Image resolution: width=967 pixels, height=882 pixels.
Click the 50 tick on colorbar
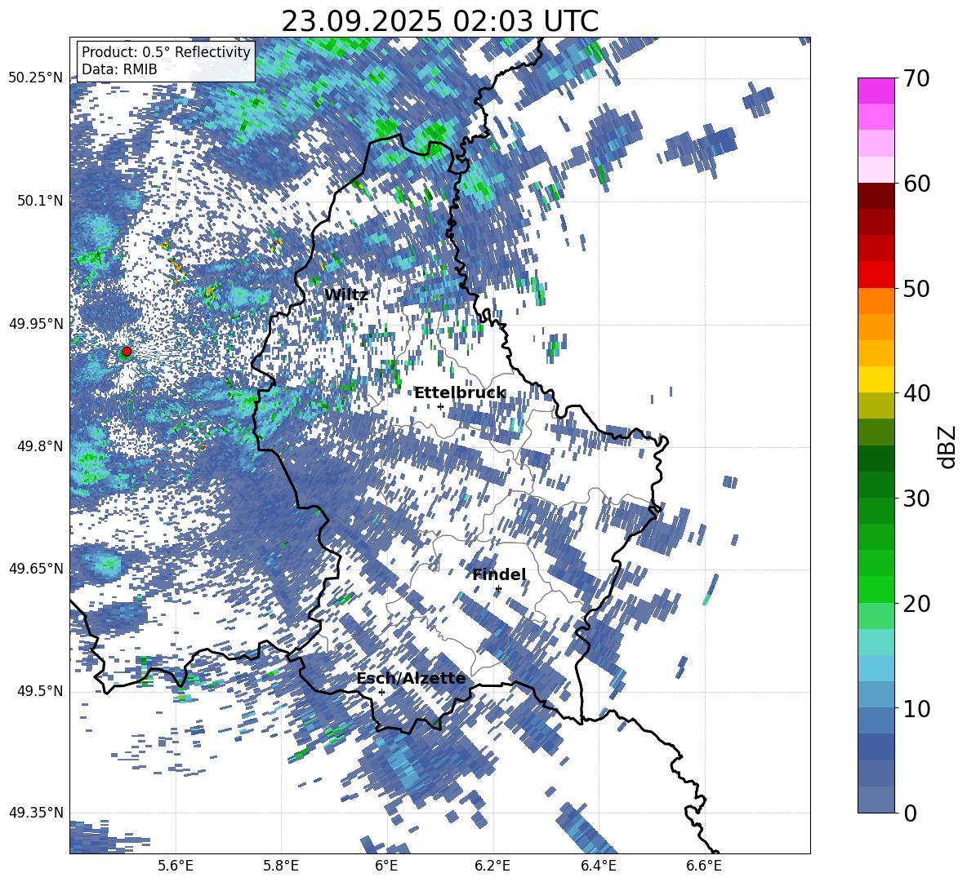pos(916,288)
